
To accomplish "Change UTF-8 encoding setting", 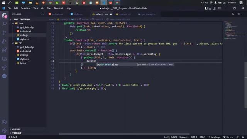I will click(x=194, y=137).
